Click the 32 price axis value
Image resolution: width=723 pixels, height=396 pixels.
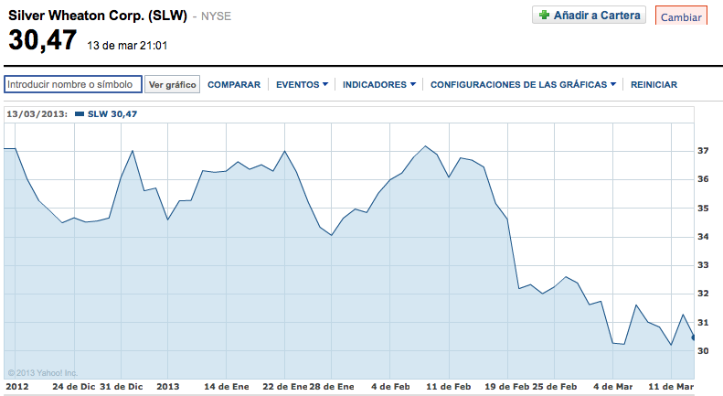pos(703,294)
